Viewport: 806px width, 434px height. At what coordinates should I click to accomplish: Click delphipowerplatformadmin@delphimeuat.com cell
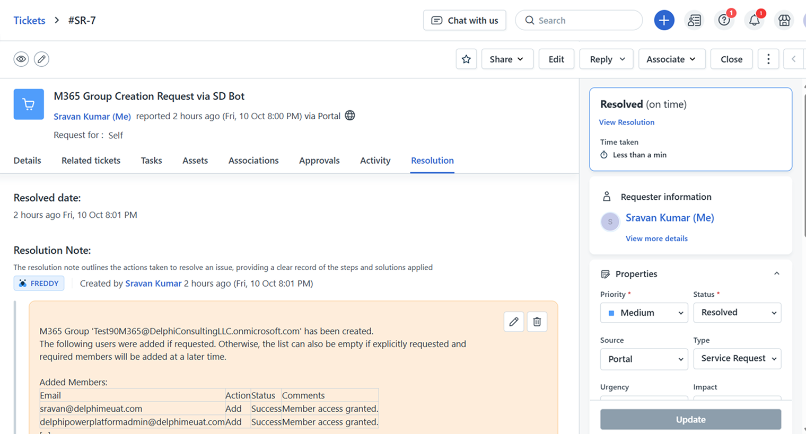[x=132, y=422]
